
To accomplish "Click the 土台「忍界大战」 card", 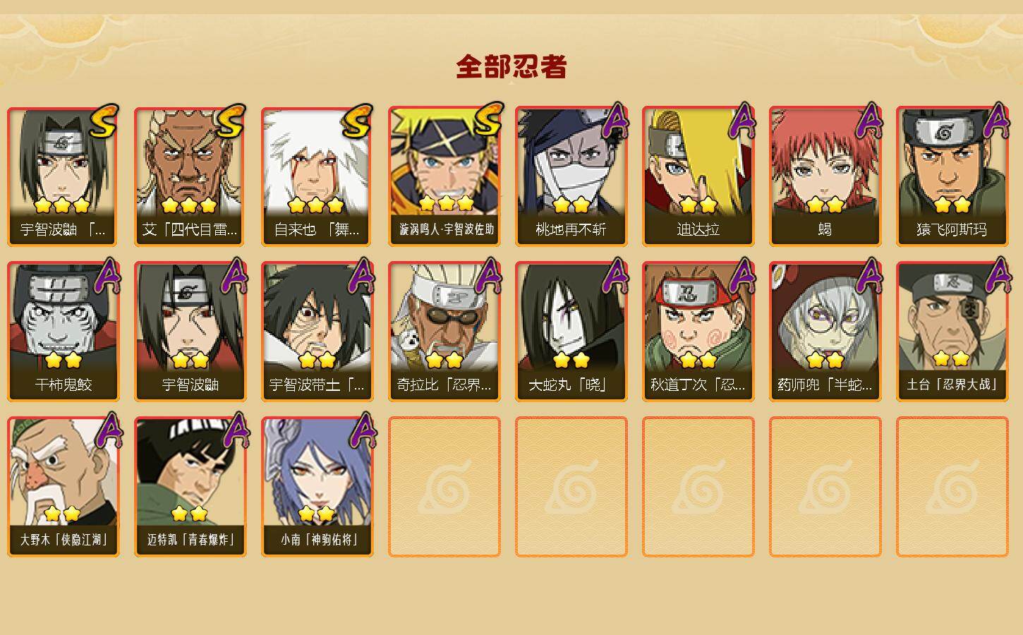I will click(952, 332).
